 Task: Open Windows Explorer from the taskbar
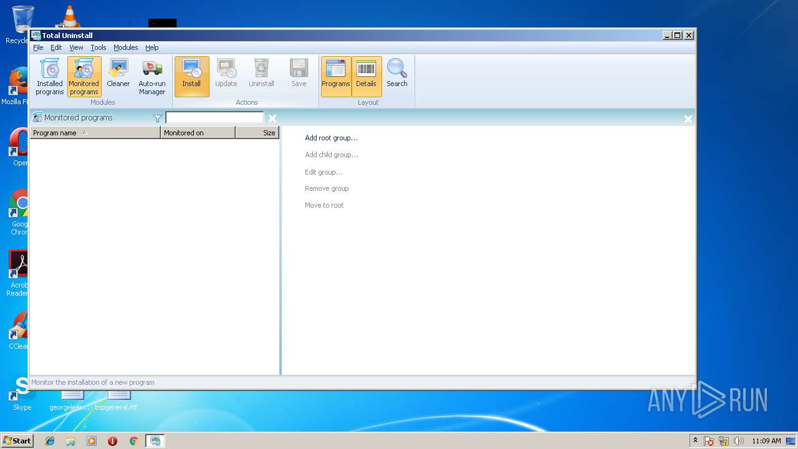point(70,441)
